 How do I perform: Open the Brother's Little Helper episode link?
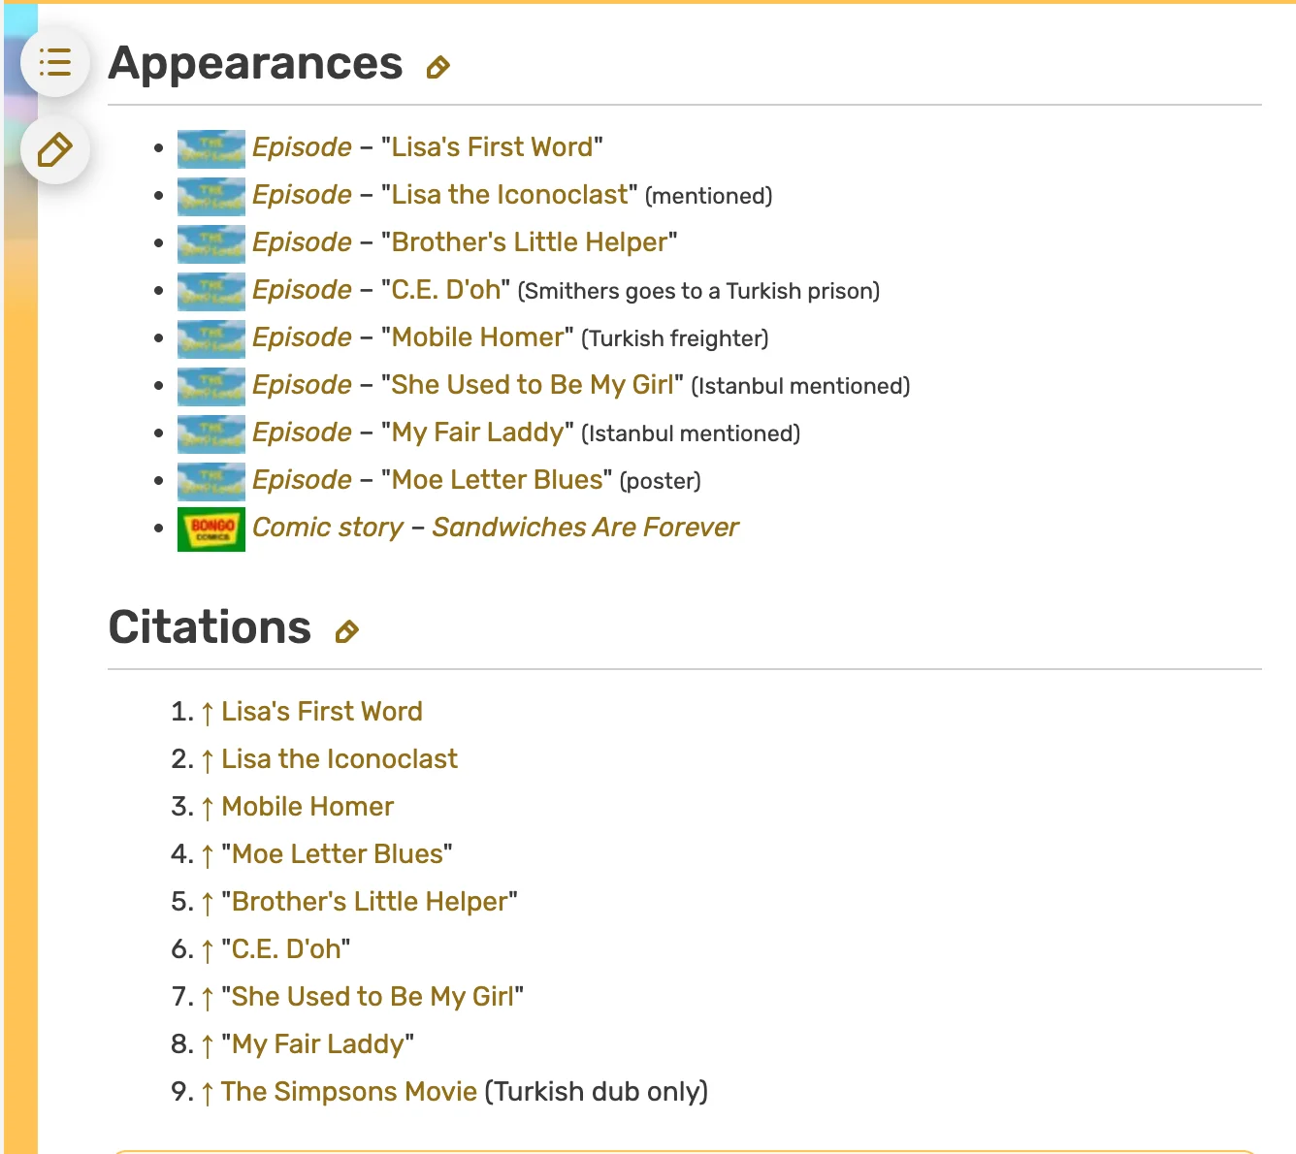click(x=530, y=241)
